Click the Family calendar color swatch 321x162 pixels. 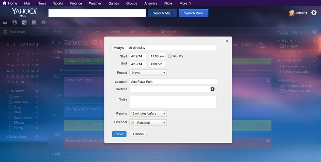37,128
